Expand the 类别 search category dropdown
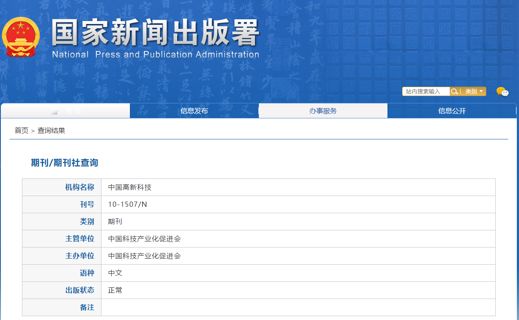Image resolution: width=519 pixels, height=320 pixels. click(x=474, y=91)
